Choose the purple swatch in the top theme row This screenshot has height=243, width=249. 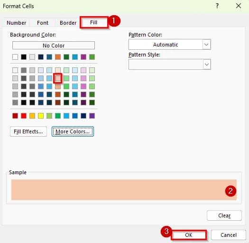pos(83,57)
